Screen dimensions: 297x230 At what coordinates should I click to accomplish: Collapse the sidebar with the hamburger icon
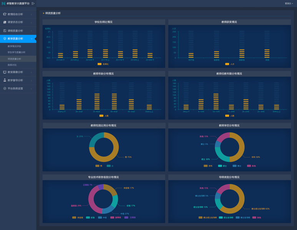(x=33, y=3)
